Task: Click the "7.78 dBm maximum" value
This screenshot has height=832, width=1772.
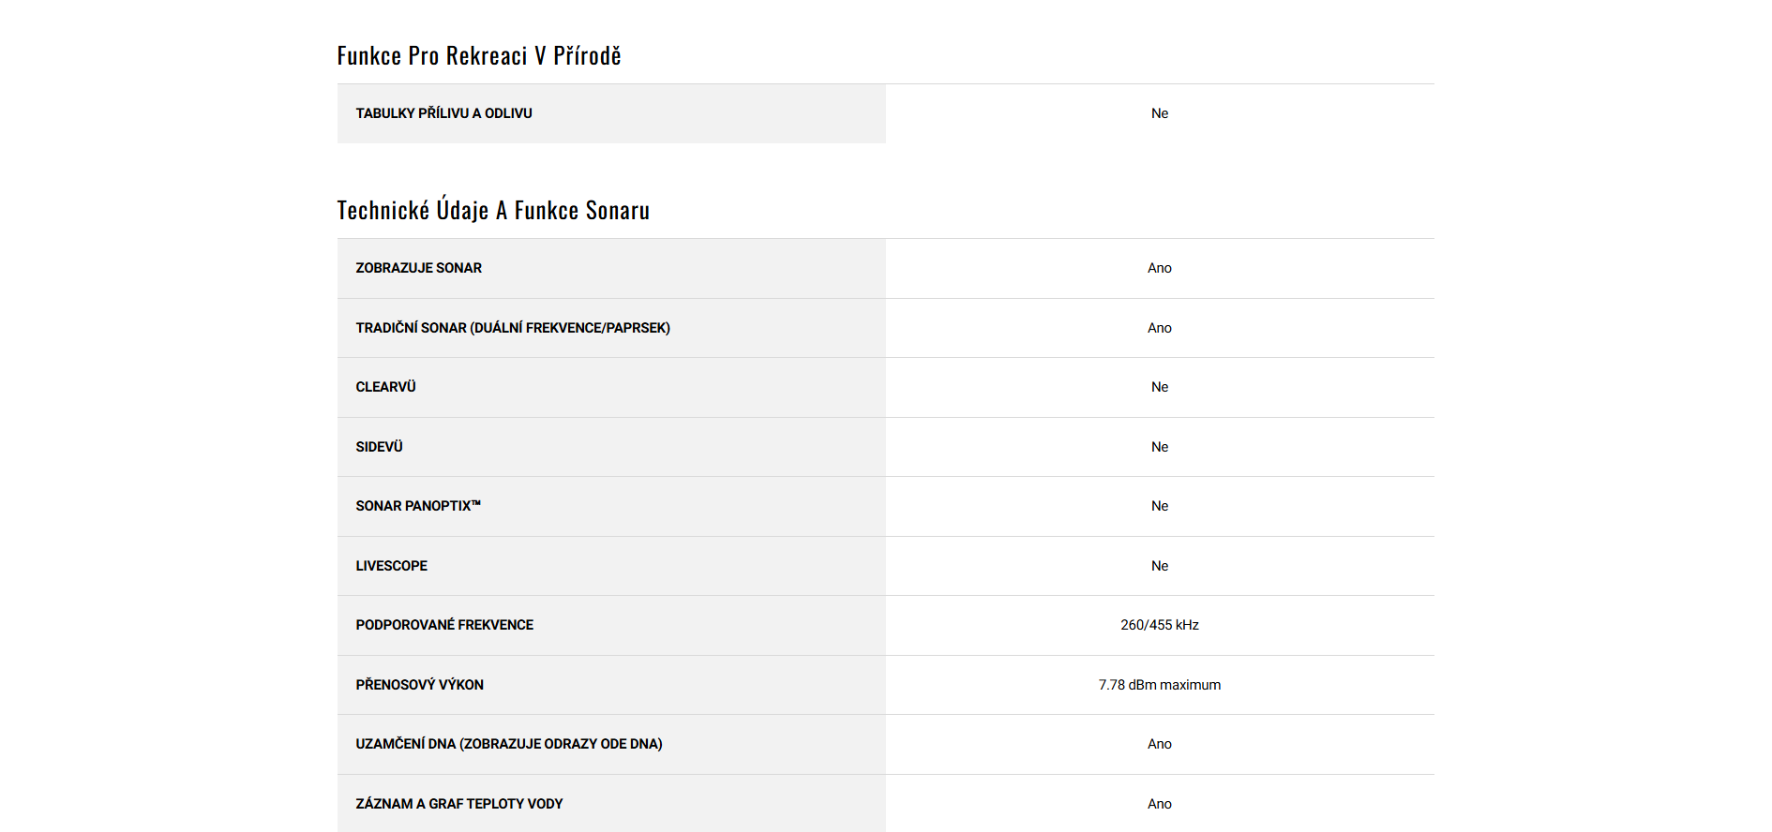Action: click(x=1159, y=685)
